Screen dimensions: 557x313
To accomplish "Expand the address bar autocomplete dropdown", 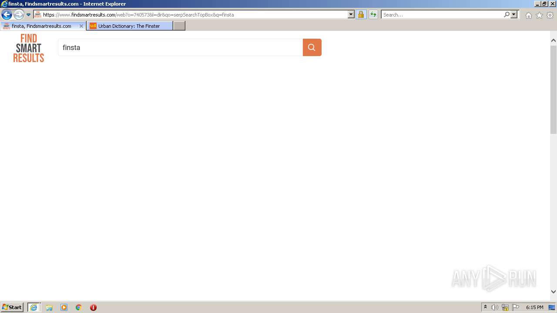I will pyautogui.click(x=351, y=14).
